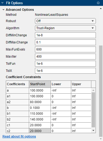Click the Lower column header
103x141 pixels.
click(x=61, y=84)
